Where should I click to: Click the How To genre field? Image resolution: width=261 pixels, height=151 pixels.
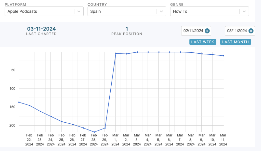click(205, 11)
